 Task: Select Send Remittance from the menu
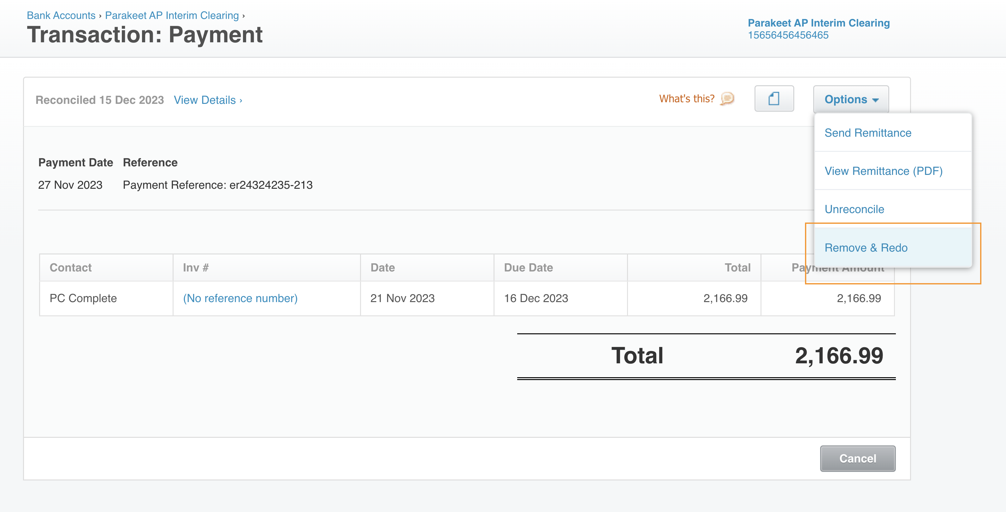click(x=867, y=133)
